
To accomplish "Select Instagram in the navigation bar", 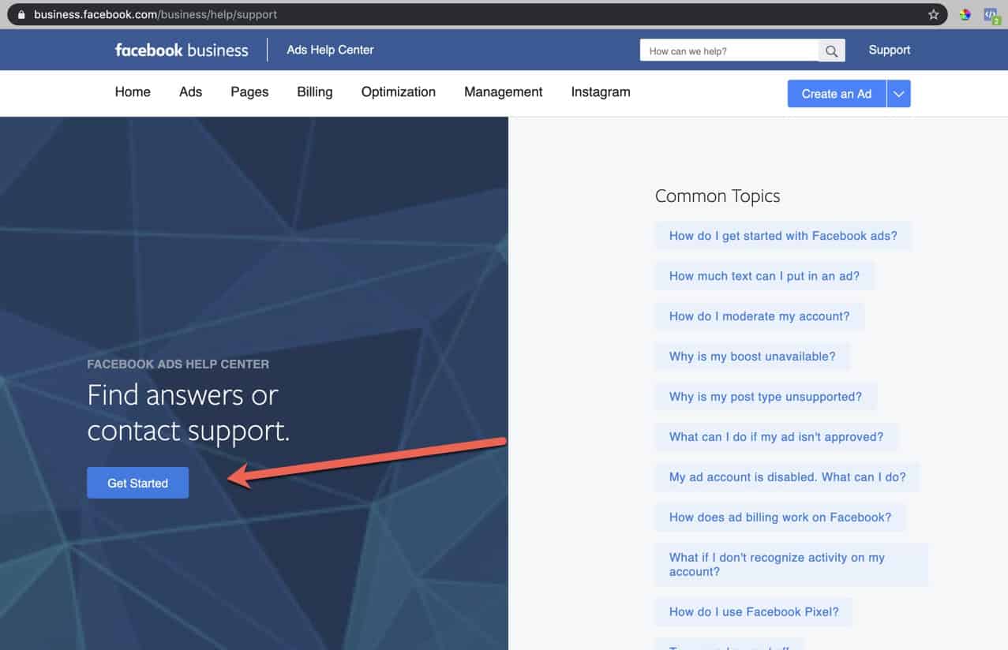I will pyautogui.click(x=600, y=92).
